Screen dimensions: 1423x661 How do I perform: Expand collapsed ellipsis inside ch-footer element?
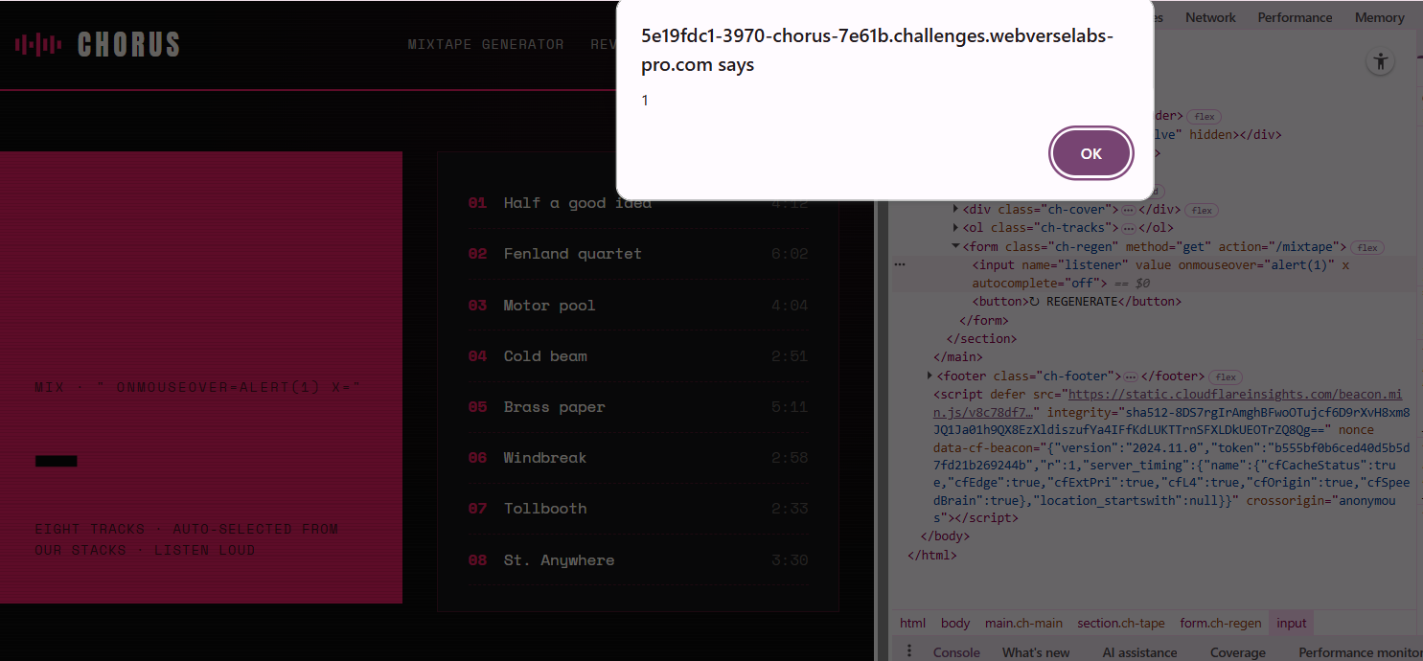pos(1130,376)
